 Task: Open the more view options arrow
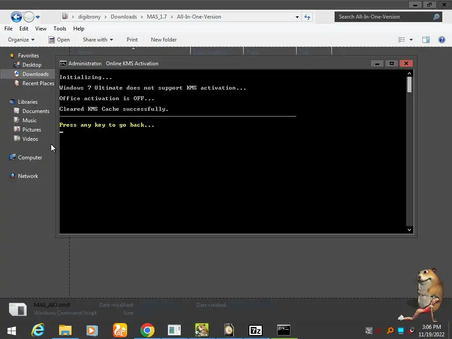click(x=411, y=40)
